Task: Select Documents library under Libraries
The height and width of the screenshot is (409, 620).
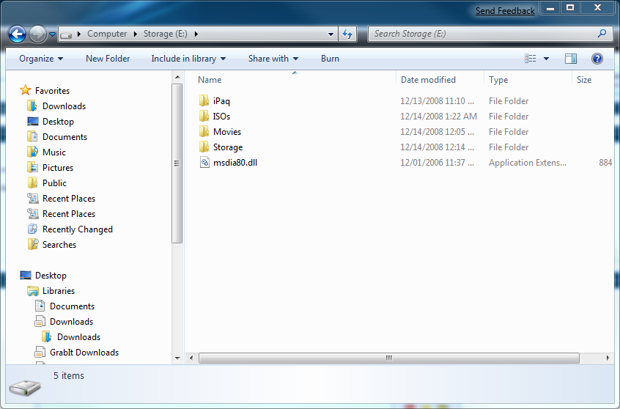Action: tap(72, 306)
